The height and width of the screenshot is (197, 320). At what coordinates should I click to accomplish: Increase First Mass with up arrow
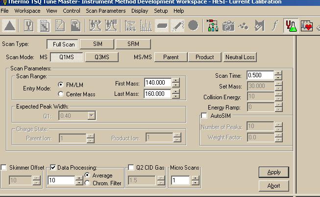[176, 80]
